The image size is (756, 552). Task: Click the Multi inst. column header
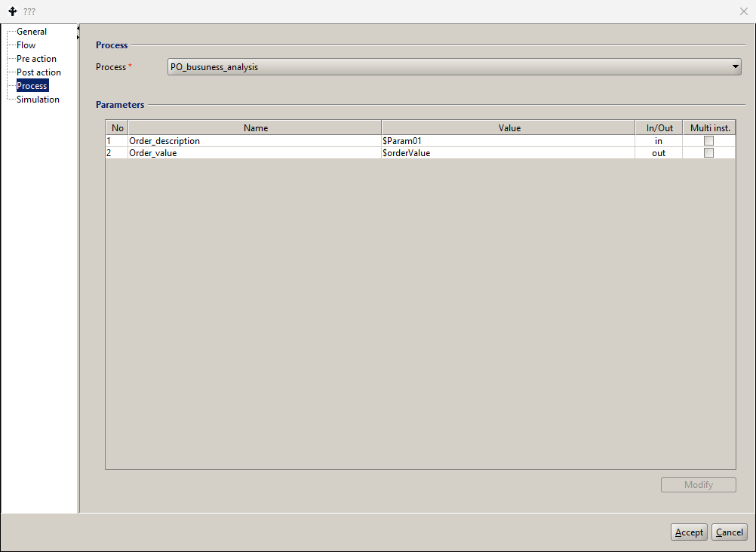pos(709,127)
